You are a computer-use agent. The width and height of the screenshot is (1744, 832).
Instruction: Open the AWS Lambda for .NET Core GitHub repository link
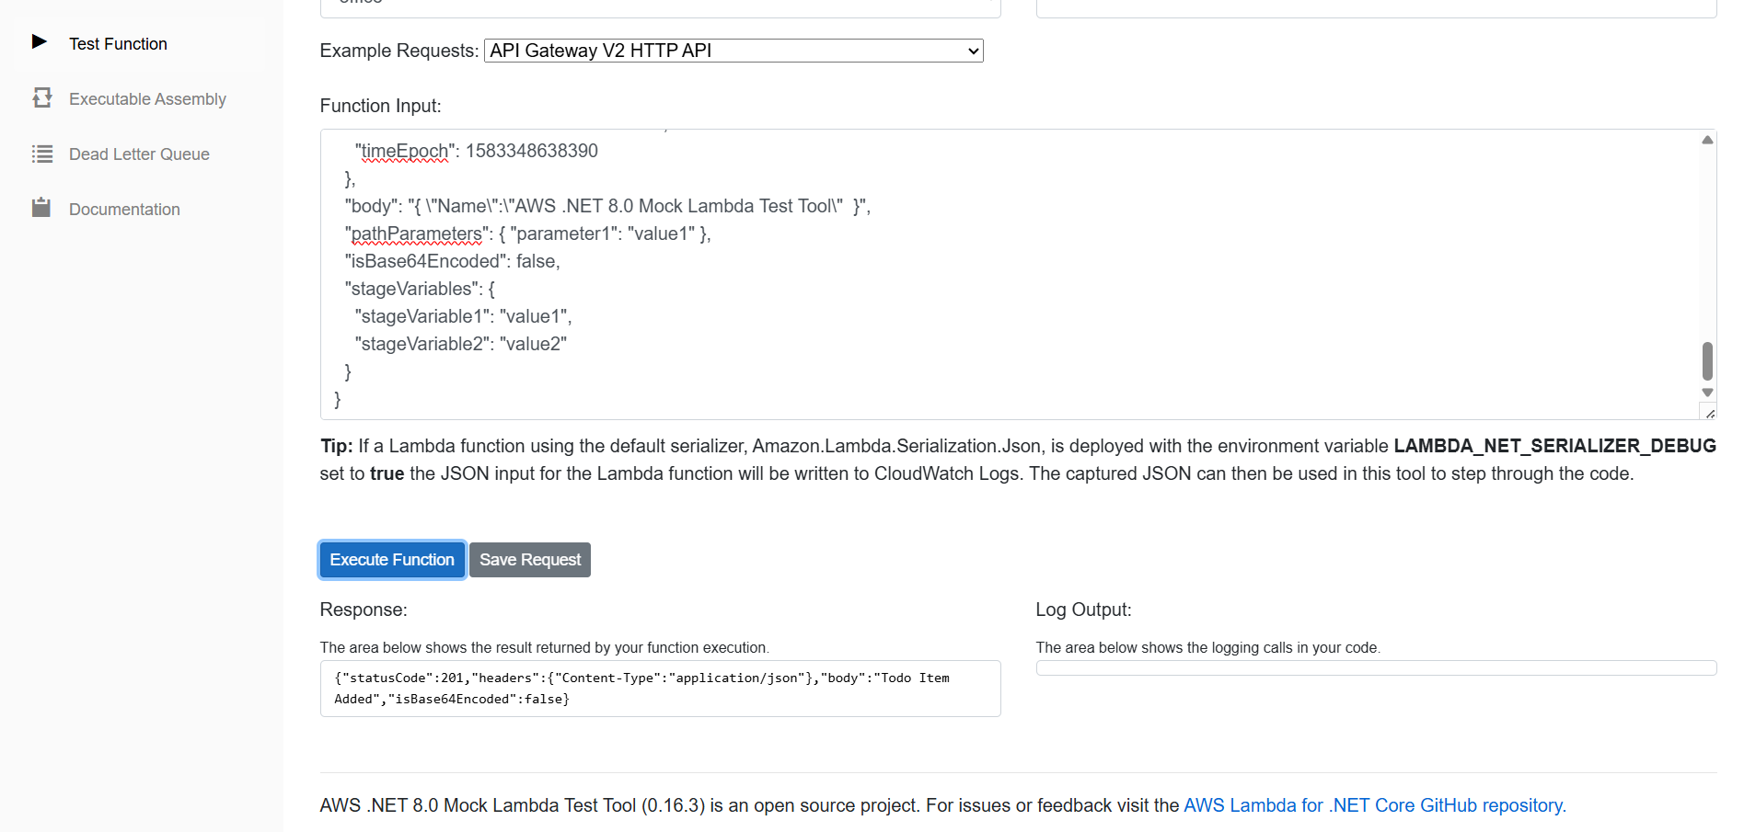1373,804
